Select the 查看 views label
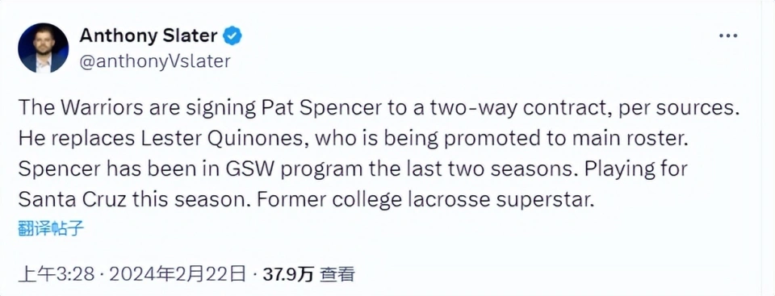 coord(337,274)
